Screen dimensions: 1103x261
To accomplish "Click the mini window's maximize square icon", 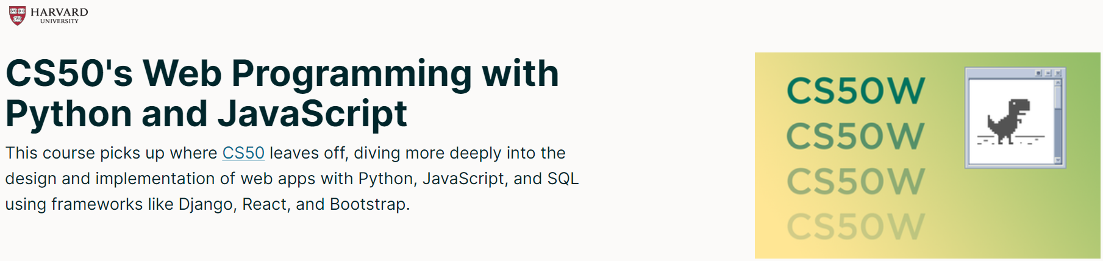I will click(x=1038, y=73).
